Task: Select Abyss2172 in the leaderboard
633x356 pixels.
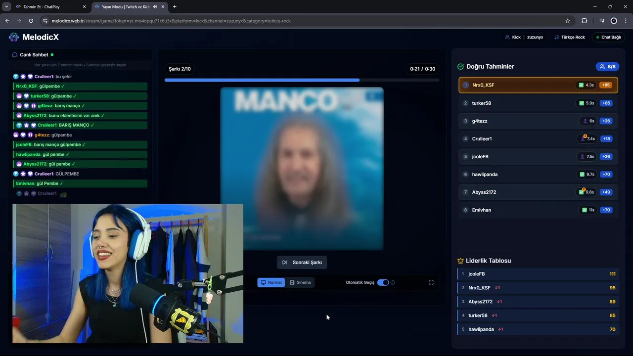Action: 538,302
